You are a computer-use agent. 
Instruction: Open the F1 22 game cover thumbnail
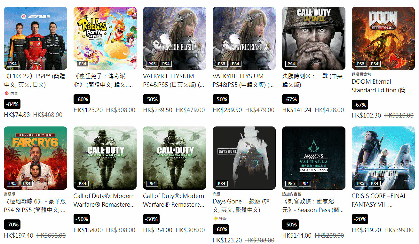[x=36, y=38]
